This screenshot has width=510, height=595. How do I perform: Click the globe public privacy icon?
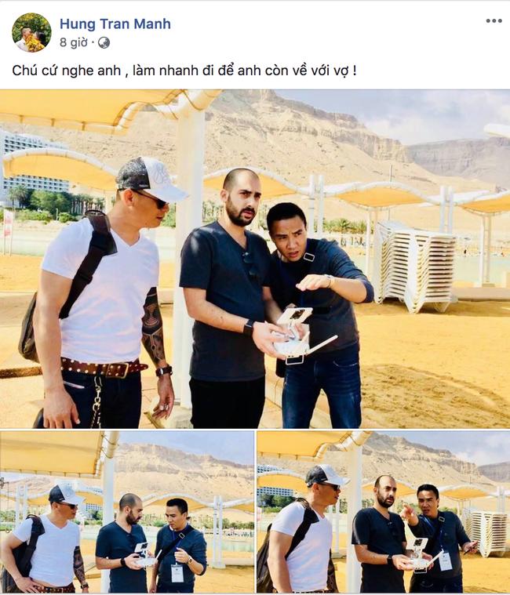coord(104,43)
